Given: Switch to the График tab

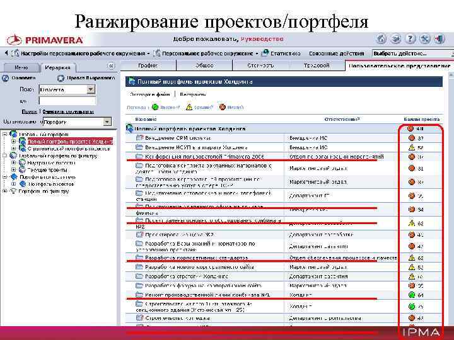Looking at the screenshot, I should click(148, 65).
